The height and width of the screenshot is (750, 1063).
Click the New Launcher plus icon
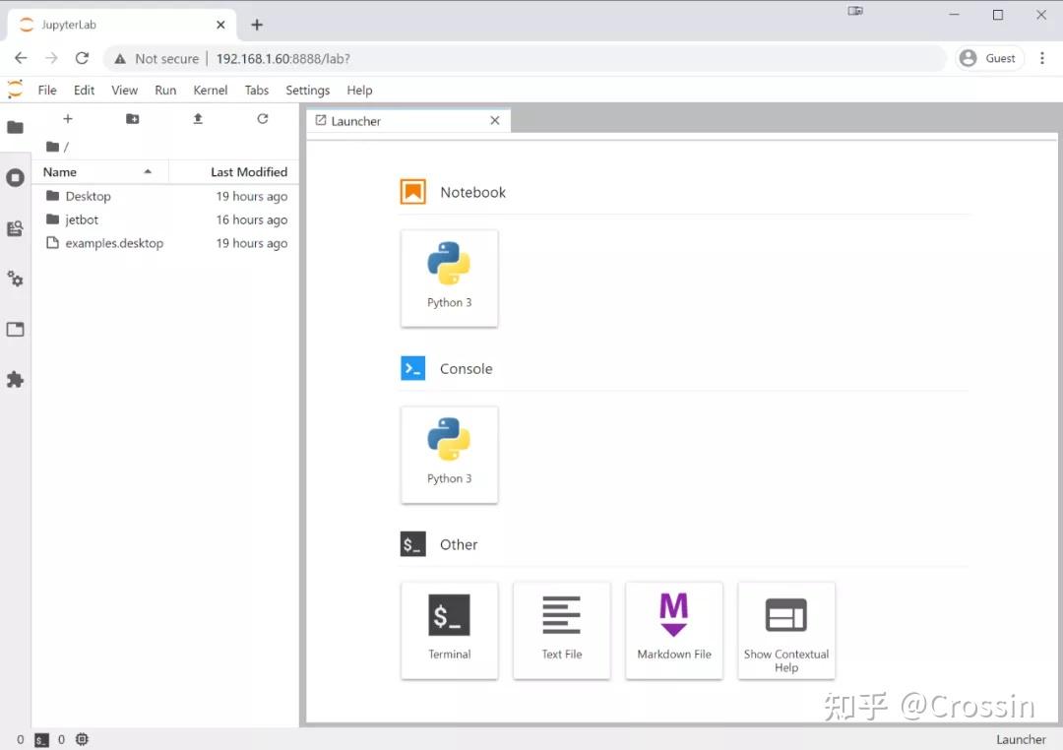68,119
